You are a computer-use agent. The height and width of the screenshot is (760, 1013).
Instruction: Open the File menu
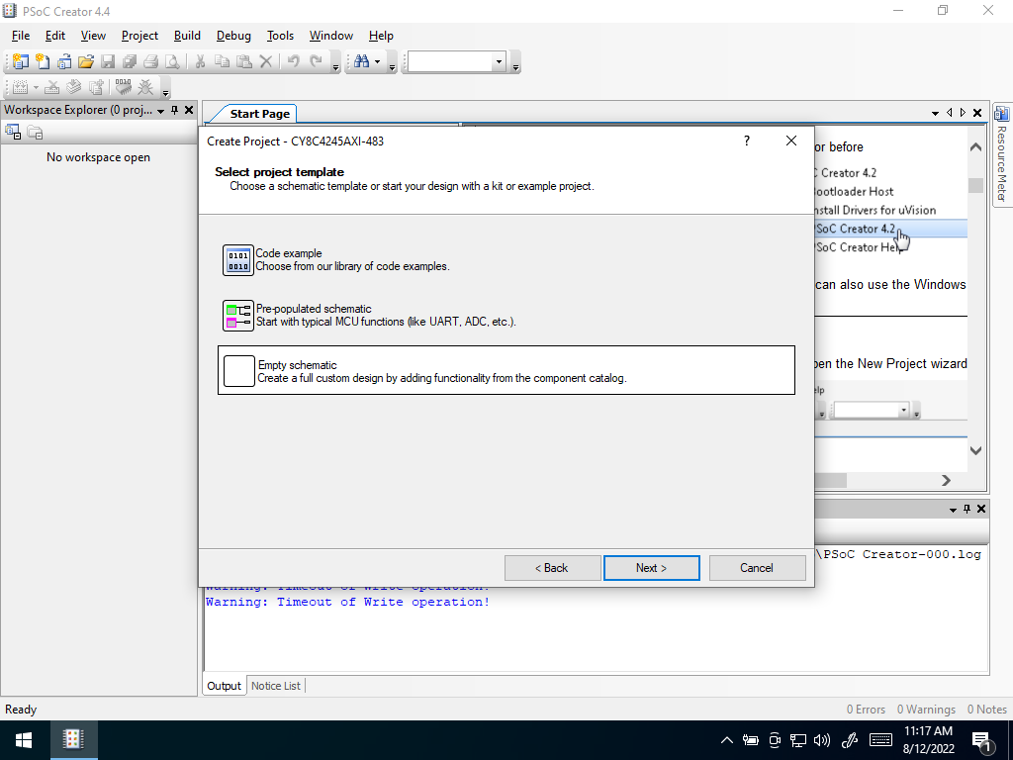pos(21,36)
